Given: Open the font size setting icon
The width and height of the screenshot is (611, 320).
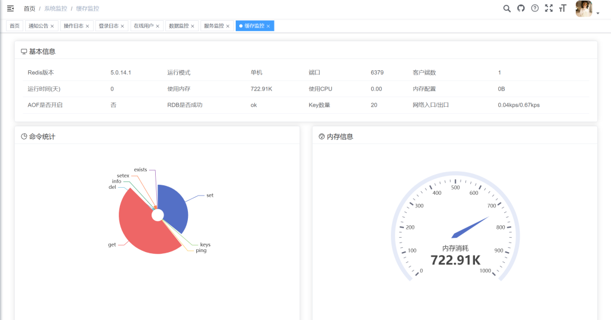Looking at the screenshot, I should pos(562,8).
